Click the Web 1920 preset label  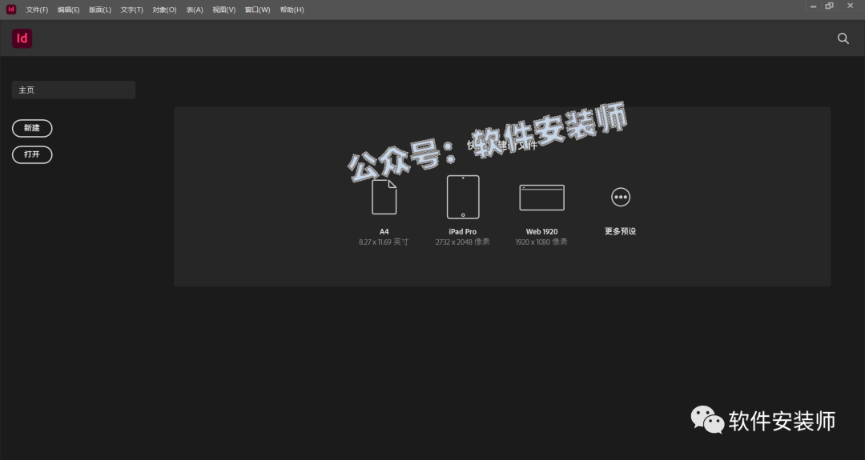coord(541,232)
